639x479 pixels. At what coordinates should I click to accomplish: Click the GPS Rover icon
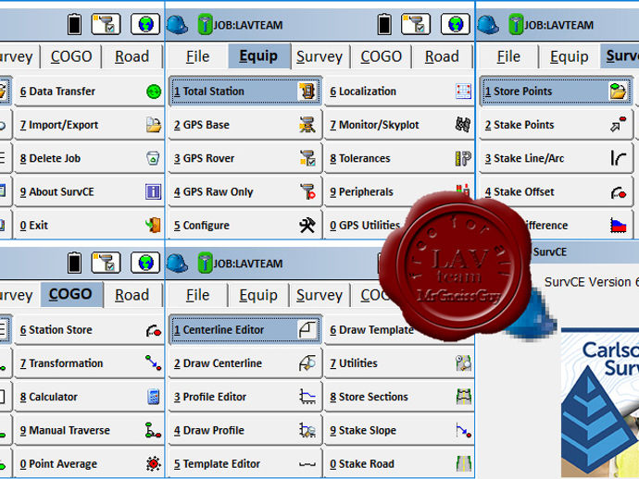tap(307, 158)
